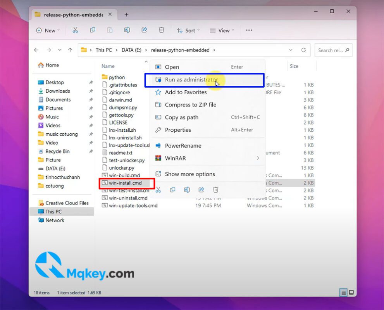Screen dimensions: 384x310
Task: Choose Copy as path
Action: (208, 117)
